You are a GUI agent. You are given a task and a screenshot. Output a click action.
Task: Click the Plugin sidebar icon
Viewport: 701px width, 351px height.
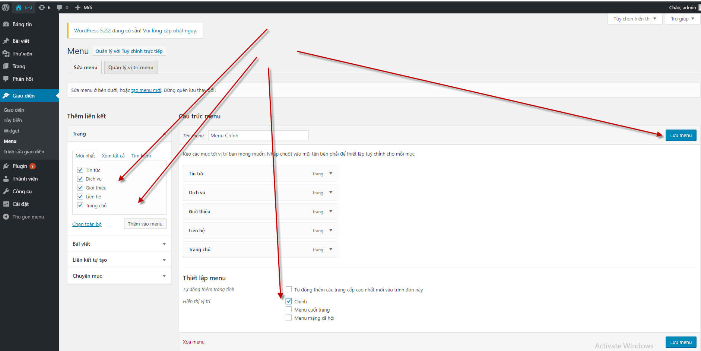point(6,166)
